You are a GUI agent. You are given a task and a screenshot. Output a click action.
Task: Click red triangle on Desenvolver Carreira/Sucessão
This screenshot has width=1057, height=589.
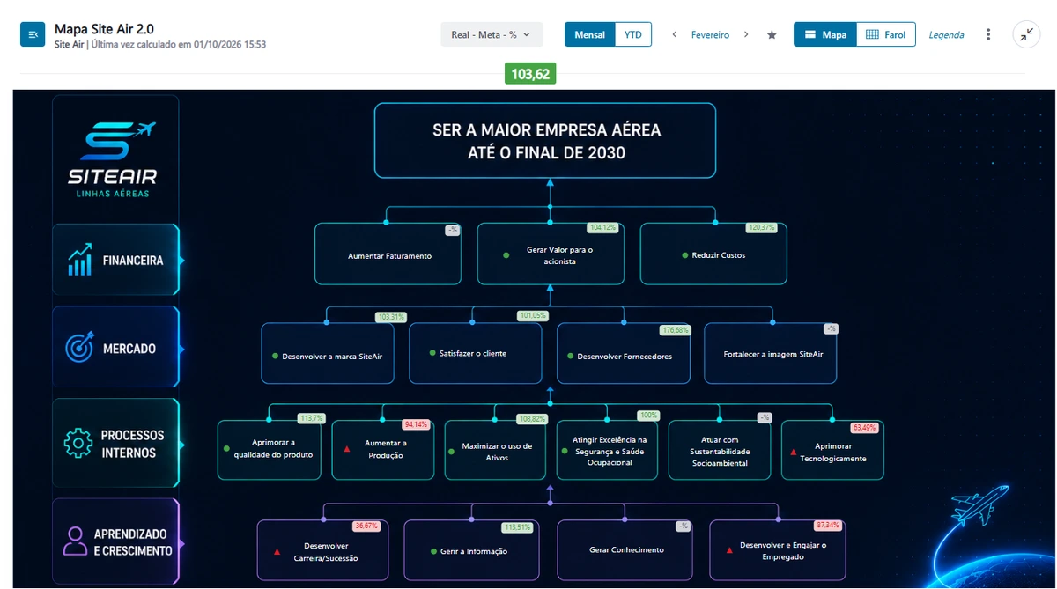click(277, 552)
